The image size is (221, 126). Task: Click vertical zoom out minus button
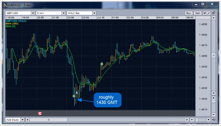[x=214, y=115]
